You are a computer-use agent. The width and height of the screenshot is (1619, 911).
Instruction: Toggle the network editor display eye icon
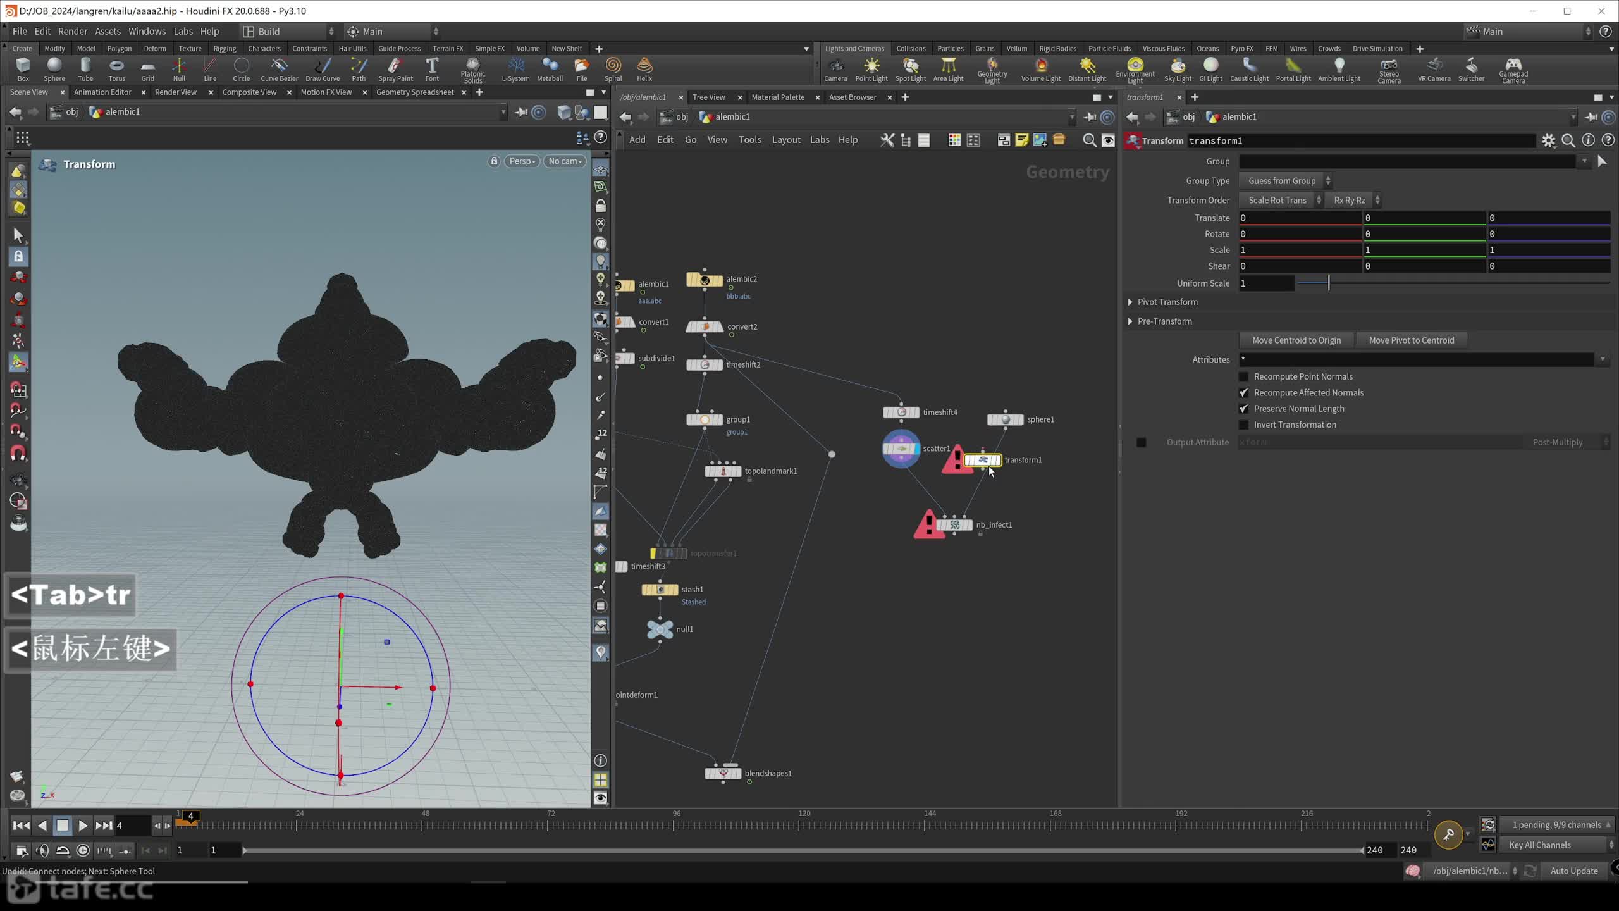coord(1108,140)
